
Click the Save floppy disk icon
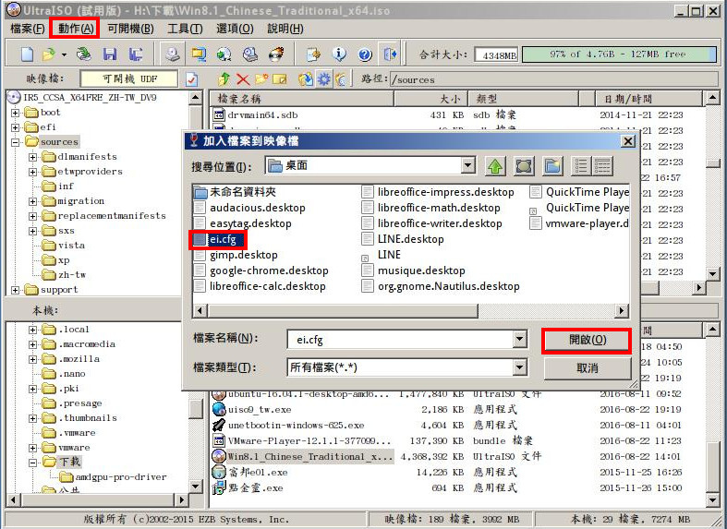point(110,54)
